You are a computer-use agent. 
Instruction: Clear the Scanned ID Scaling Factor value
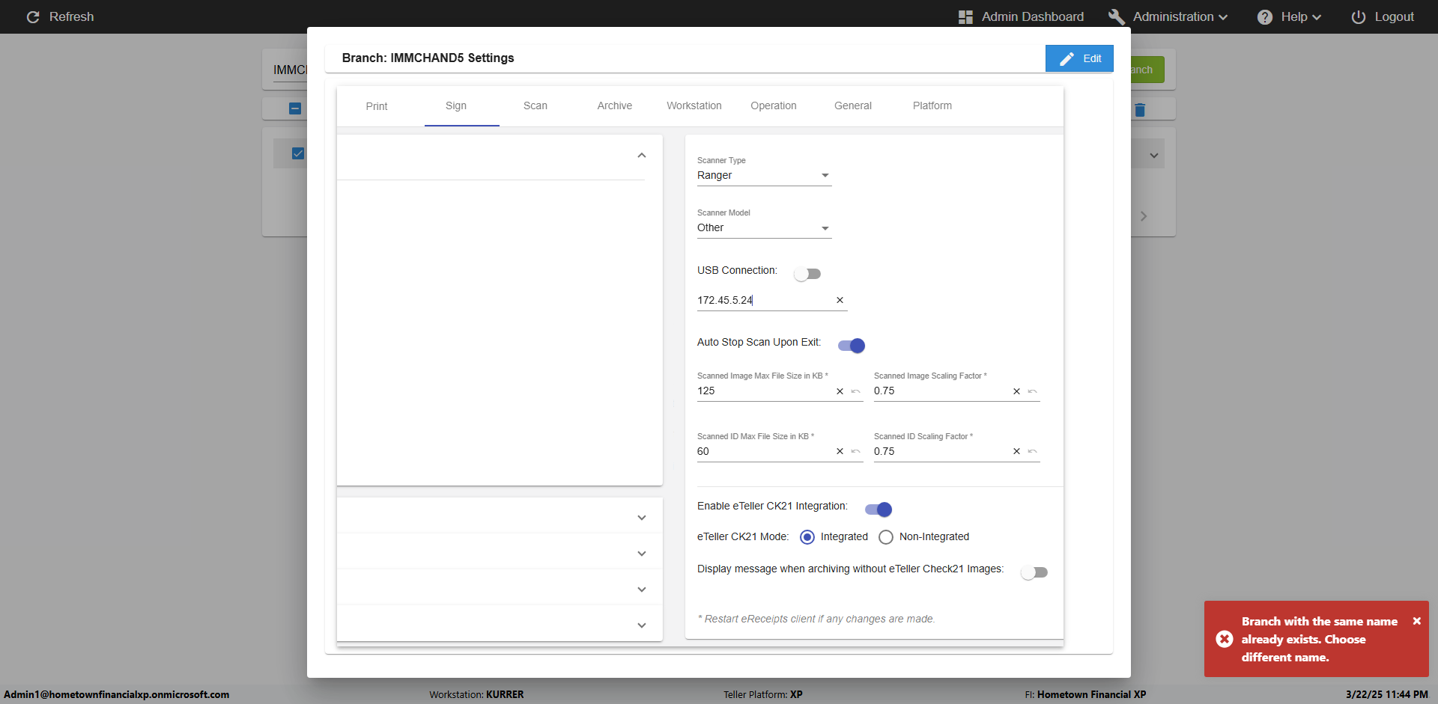[x=1016, y=451]
